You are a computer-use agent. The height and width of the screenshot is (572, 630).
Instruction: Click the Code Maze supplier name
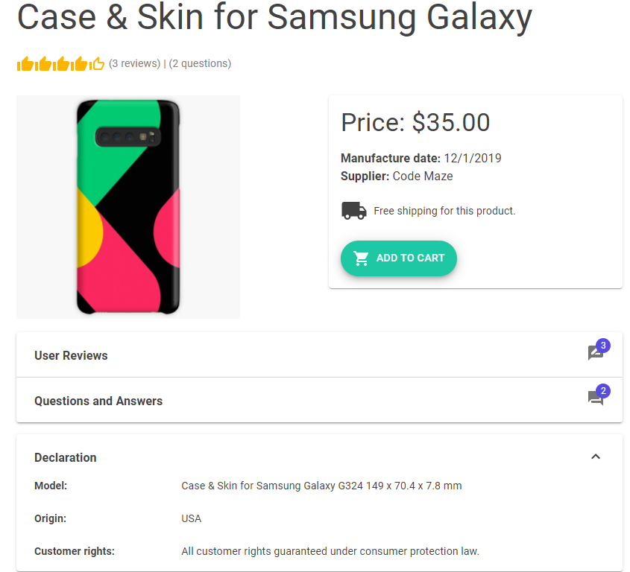pos(423,177)
